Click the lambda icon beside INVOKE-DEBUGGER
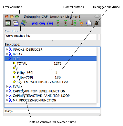This screenshot has width=123, height=126. [x=10, y=49]
